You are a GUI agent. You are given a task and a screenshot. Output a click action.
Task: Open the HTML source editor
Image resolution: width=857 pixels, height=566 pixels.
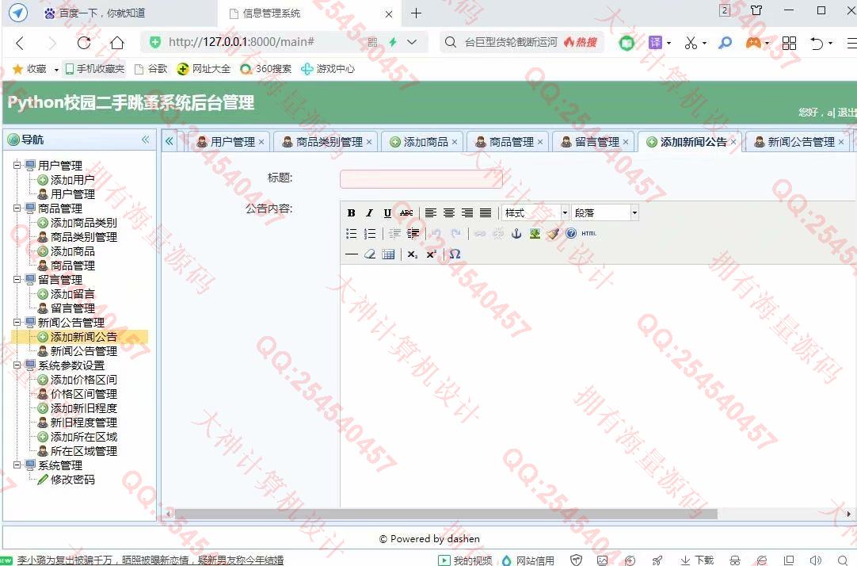pos(589,234)
